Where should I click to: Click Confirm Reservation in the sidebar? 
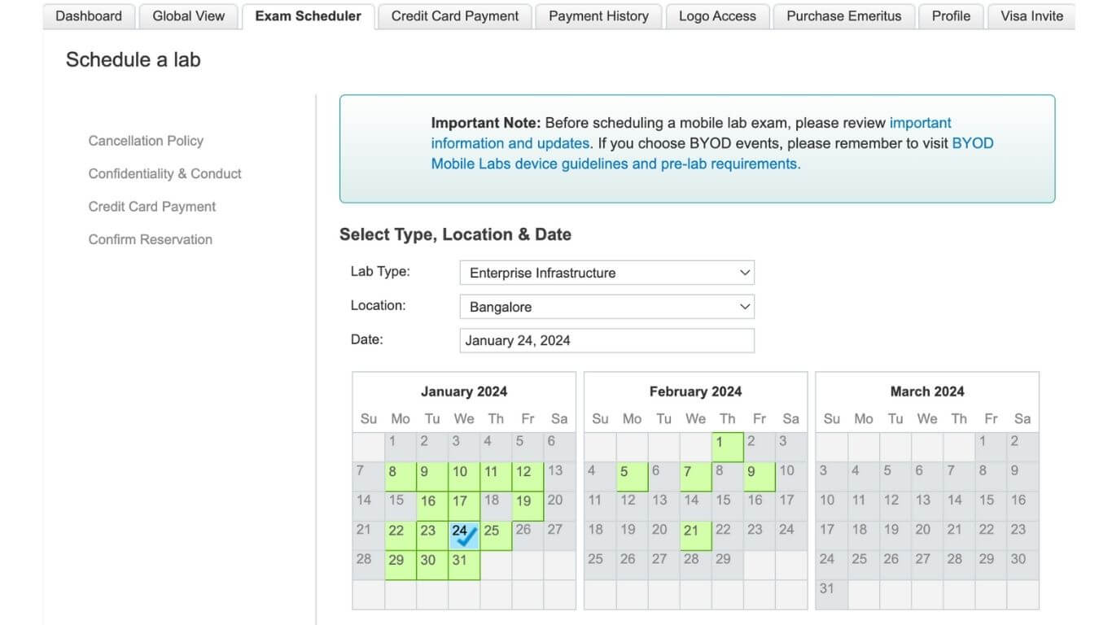tap(150, 239)
